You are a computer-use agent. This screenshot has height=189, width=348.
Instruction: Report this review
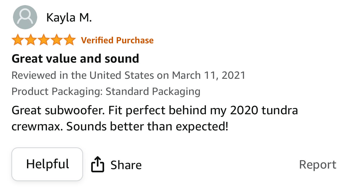click(318, 165)
